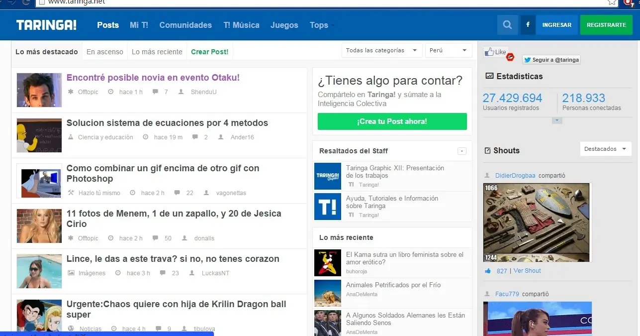640x336 pixels.
Task: Click the clock icon beside hace 19 m
Action: (145, 137)
